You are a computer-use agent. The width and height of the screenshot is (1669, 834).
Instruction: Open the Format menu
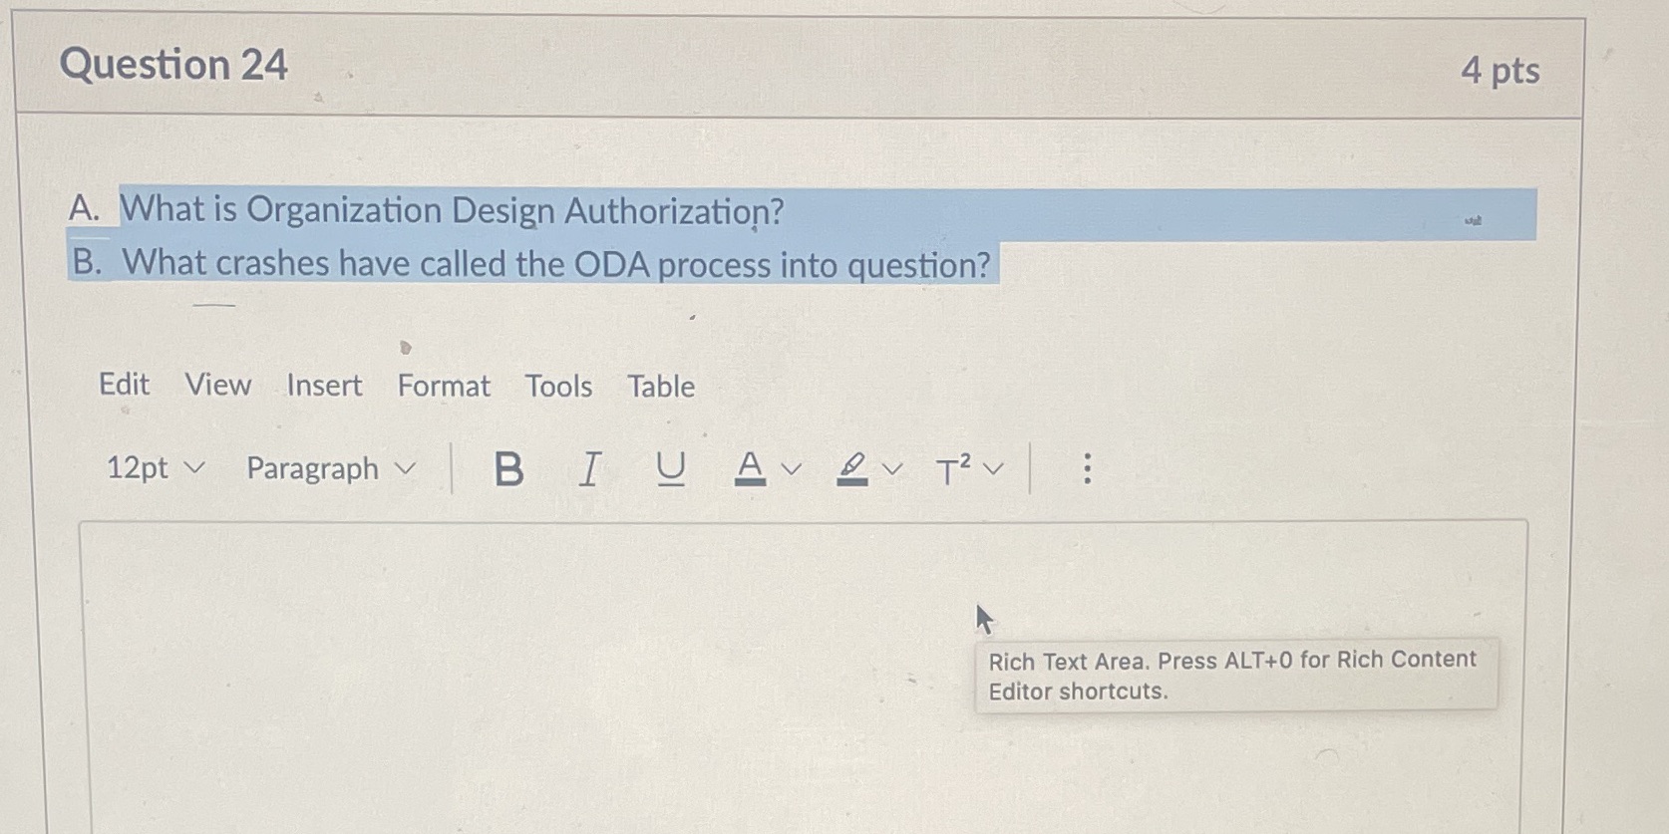pos(443,387)
